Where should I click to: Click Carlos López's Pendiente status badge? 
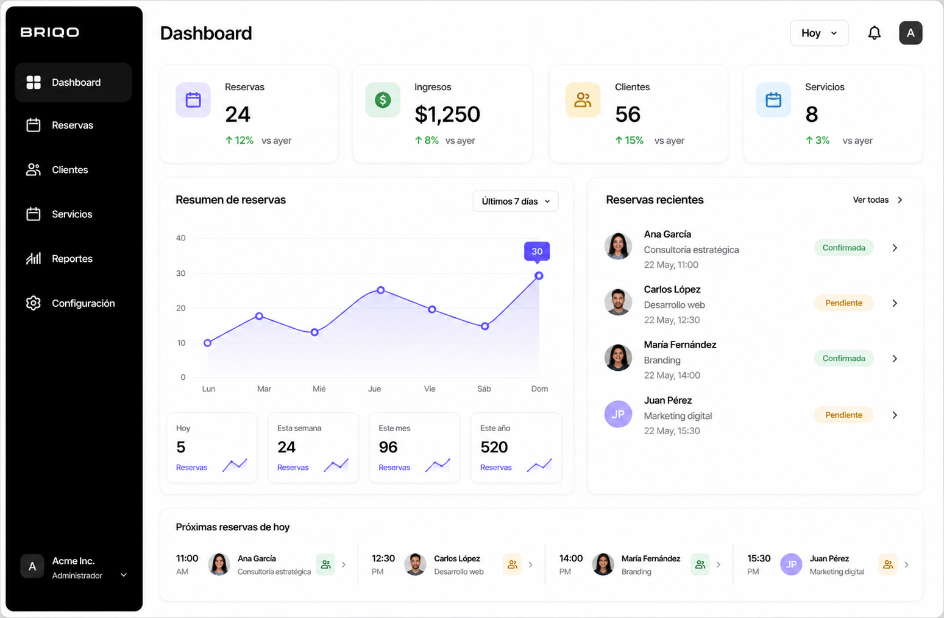(844, 303)
